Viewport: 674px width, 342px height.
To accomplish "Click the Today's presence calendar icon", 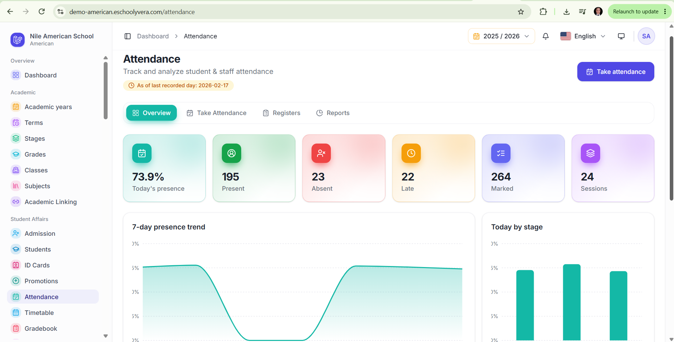I will click(x=142, y=153).
